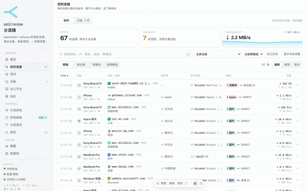The width and height of the screenshot is (307, 191).
Task: Open the 实时连接 sidebar item
Action: [26, 67]
